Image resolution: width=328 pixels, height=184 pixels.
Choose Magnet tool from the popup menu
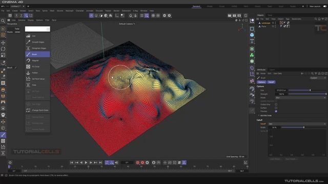click(37, 60)
